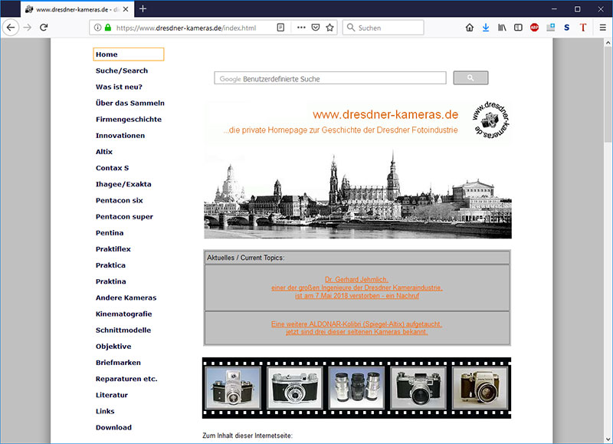
Task: Click the image extension icon beside Adblock
Action: click(550, 28)
